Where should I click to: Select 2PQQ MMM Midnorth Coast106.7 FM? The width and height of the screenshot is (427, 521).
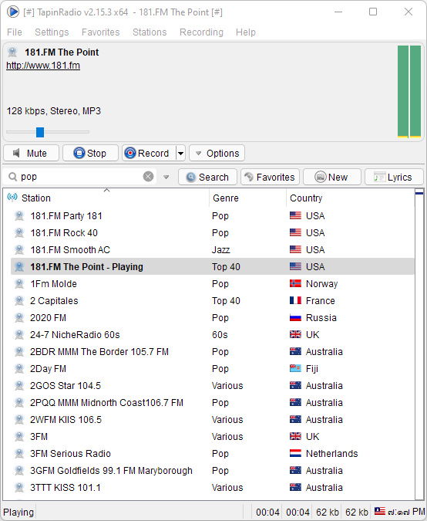[106, 402]
